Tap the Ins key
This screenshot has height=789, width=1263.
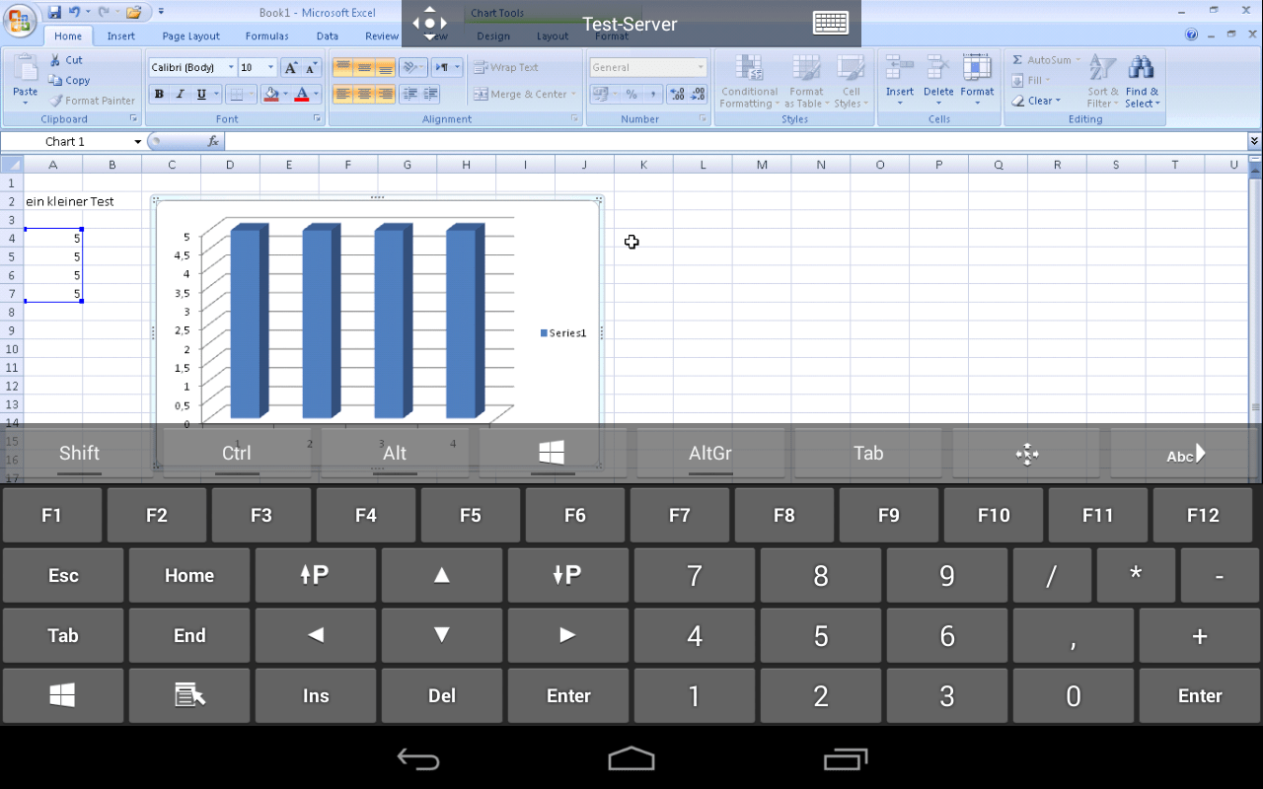[x=316, y=695]
